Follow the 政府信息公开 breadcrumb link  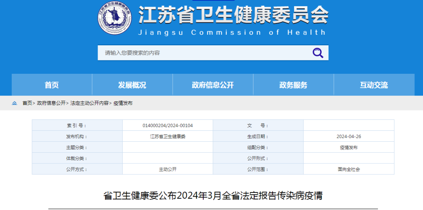[51, 103]
